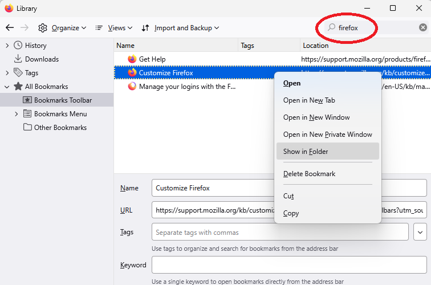Viewport: 431px width, 285px height.
Task: Open the Views menu
Action: pos(120,28)
